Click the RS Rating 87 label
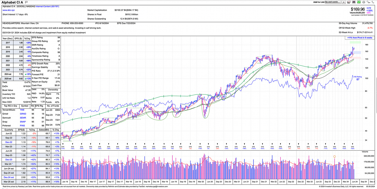Screen dimensions: 377x189 tap(358, 78)
